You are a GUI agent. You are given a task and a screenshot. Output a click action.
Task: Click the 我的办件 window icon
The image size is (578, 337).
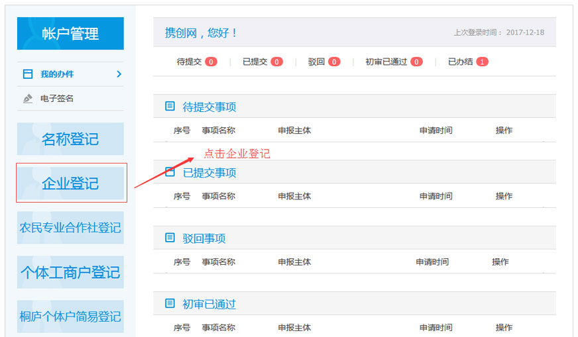click(x=28, y=74)
